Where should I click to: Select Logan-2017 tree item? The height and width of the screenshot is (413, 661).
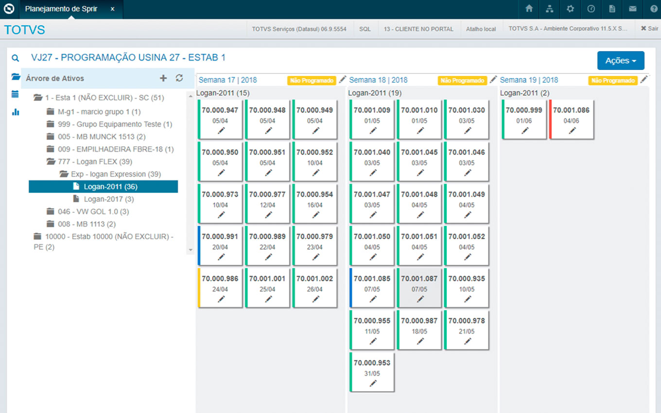(108, 199)
